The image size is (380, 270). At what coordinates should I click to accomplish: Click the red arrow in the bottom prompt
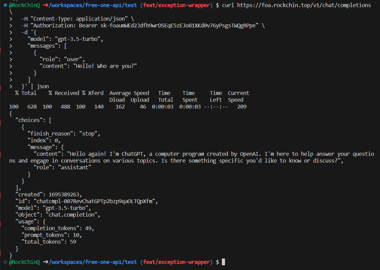point(46,262)
